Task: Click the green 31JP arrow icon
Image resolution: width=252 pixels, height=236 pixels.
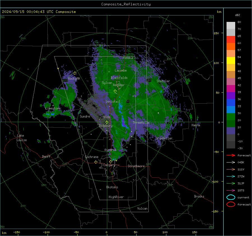Action: click(231, 183)
